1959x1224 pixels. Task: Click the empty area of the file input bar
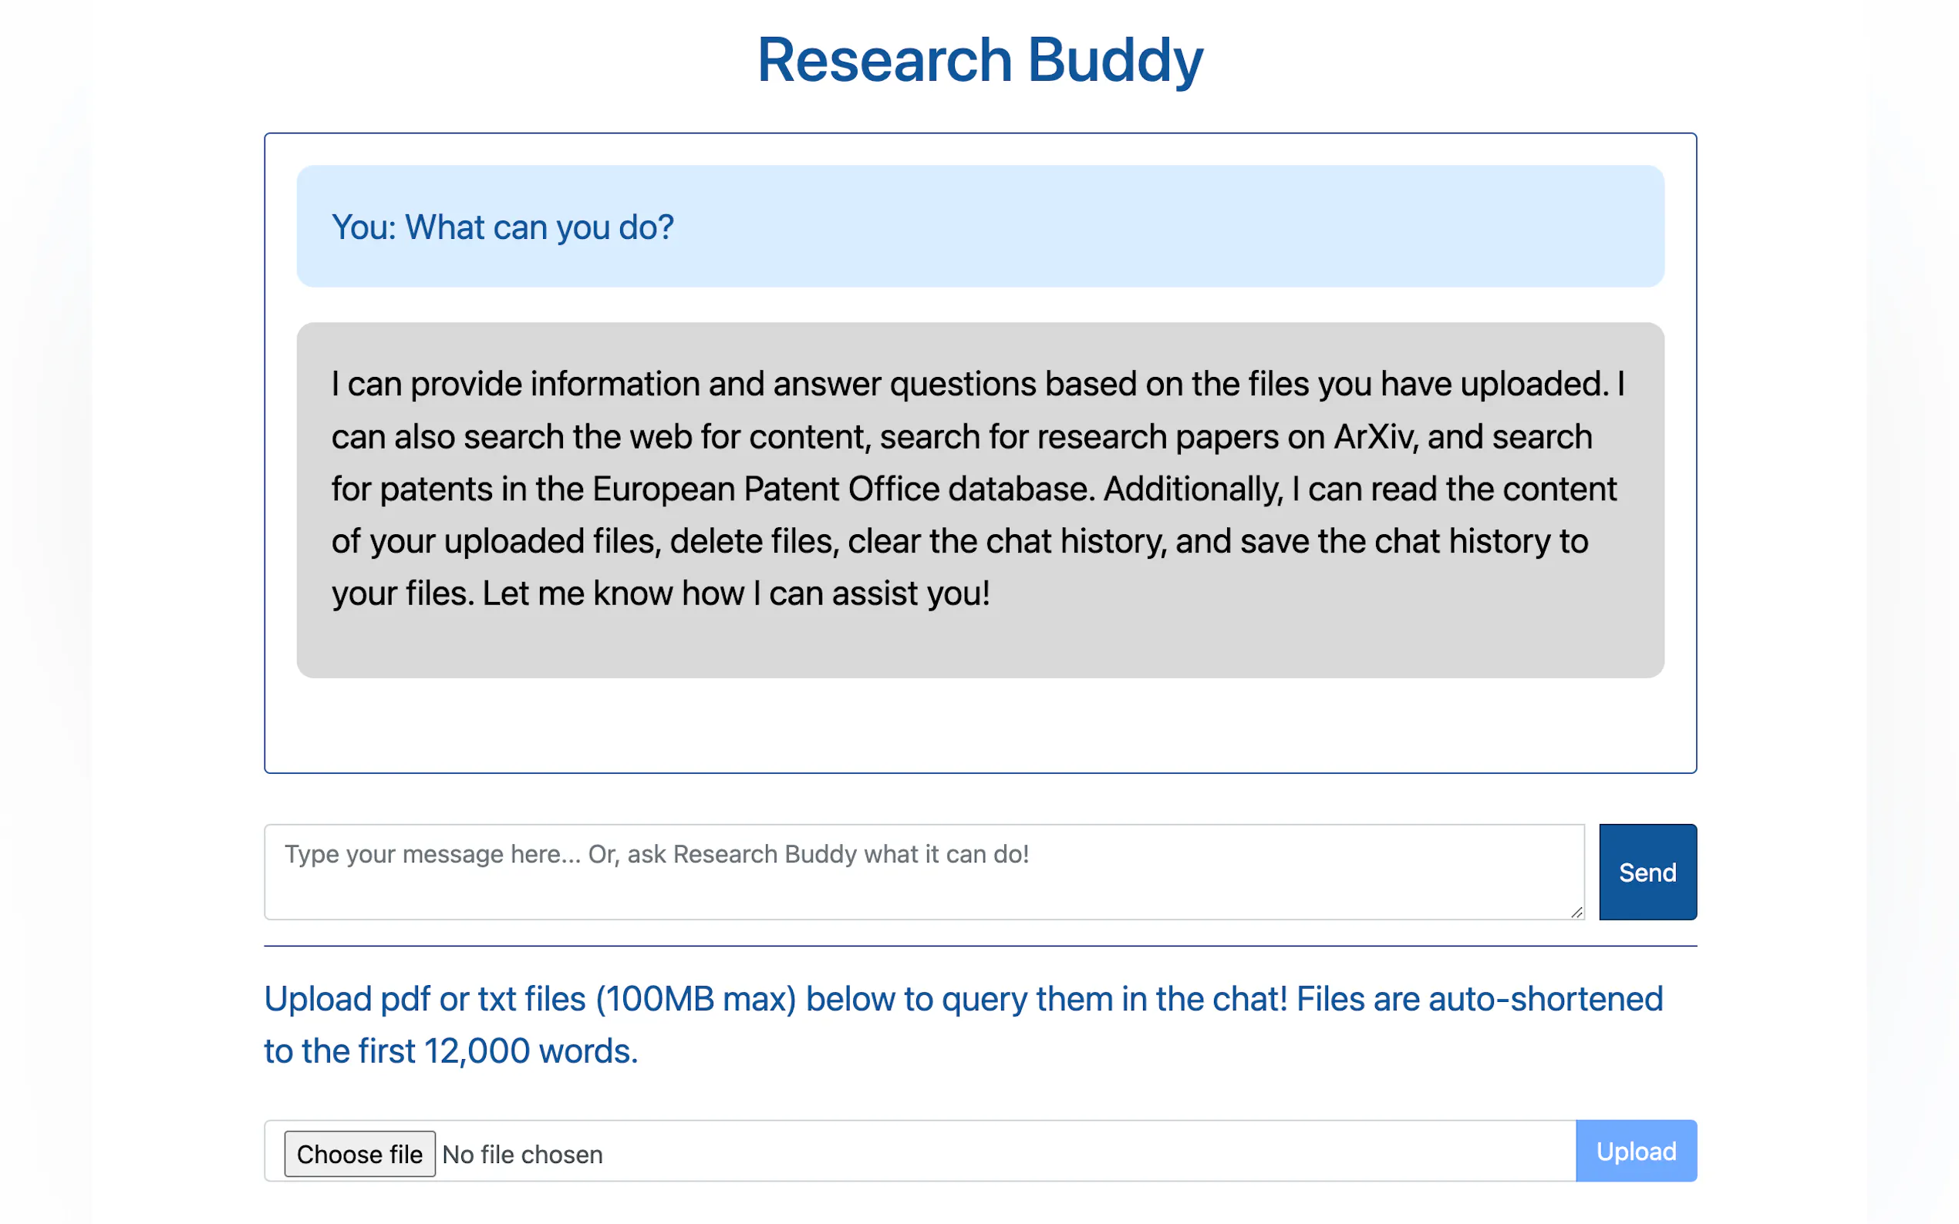(1085, 1152)
